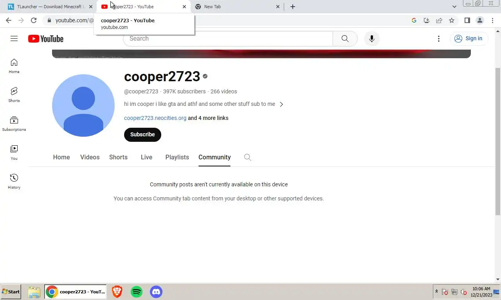Image resolution: width=501 pixels, height=300 pixels.
Task: Show hidden system tray icons
Action: (x=436, y=292)
